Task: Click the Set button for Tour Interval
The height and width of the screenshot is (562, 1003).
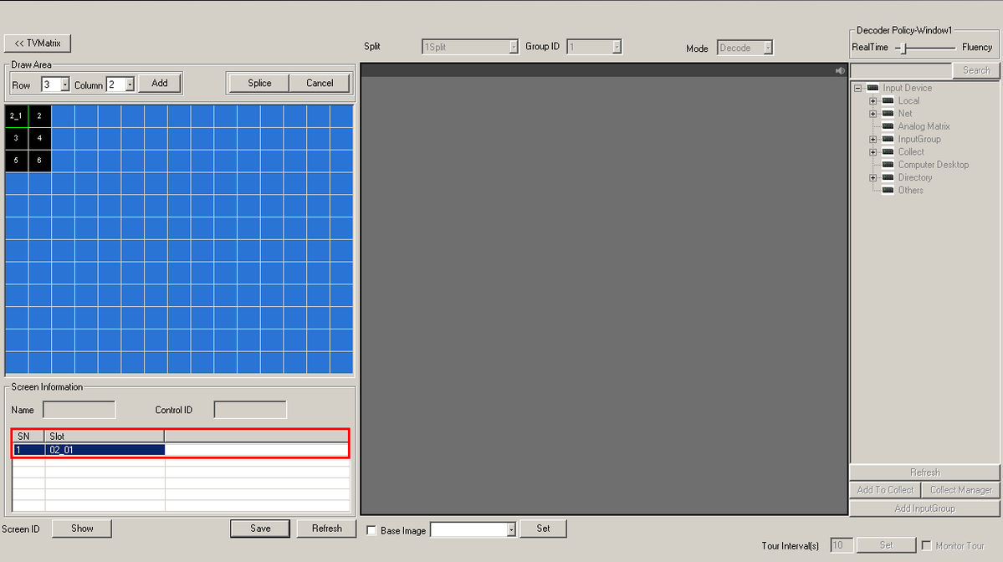Action: [x=886, y=545]
